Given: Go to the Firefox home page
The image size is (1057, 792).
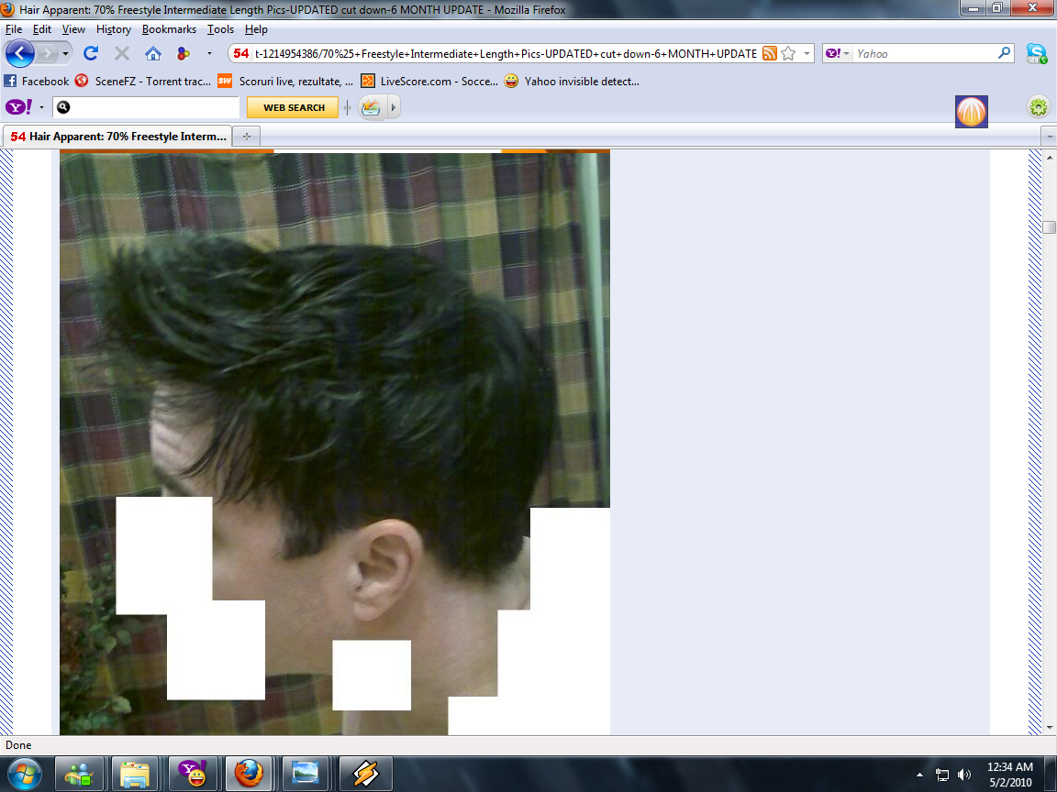Looking at the screenshot, I should pyautogui.click(x=153, y=53).
